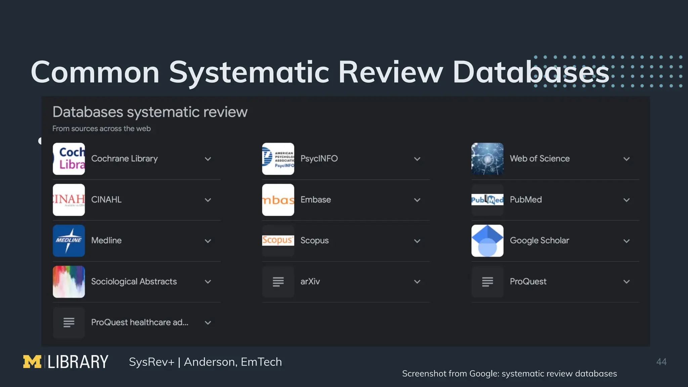Click the Web of Science image icon
This screenshot has width=688, height=387.
pyautogui.click(x=487, y=159)
